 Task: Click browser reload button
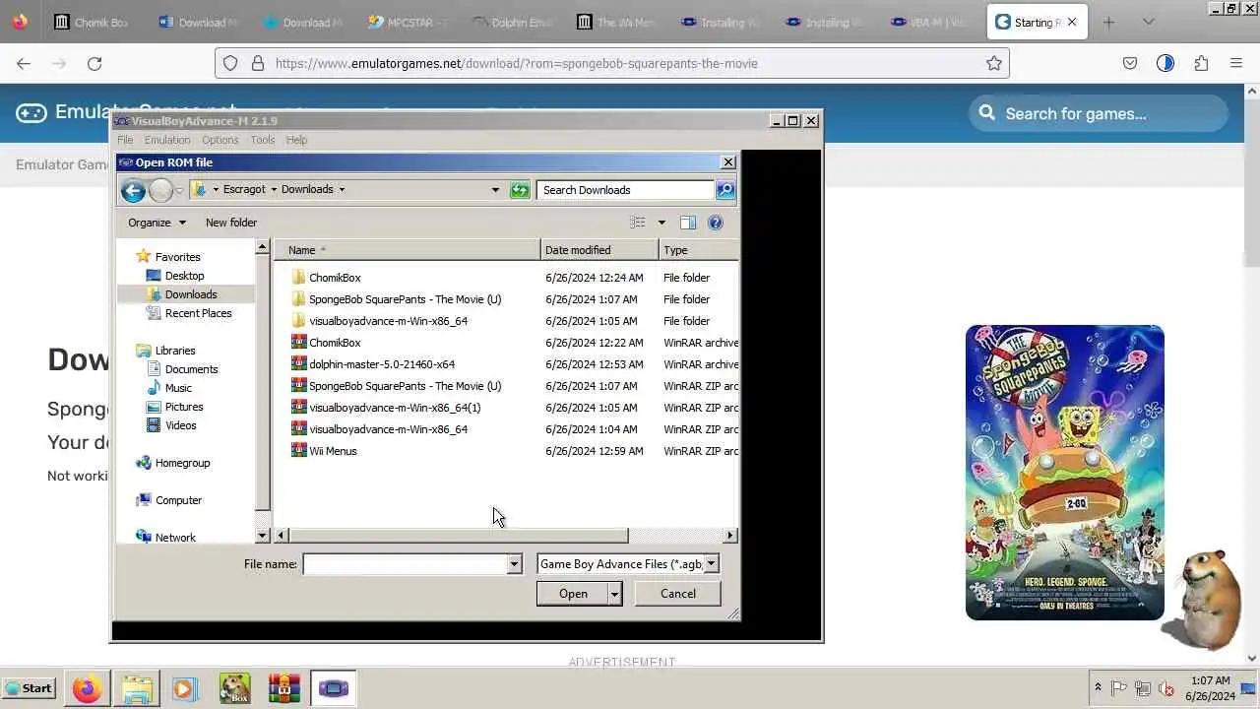[x=94, y=63]
